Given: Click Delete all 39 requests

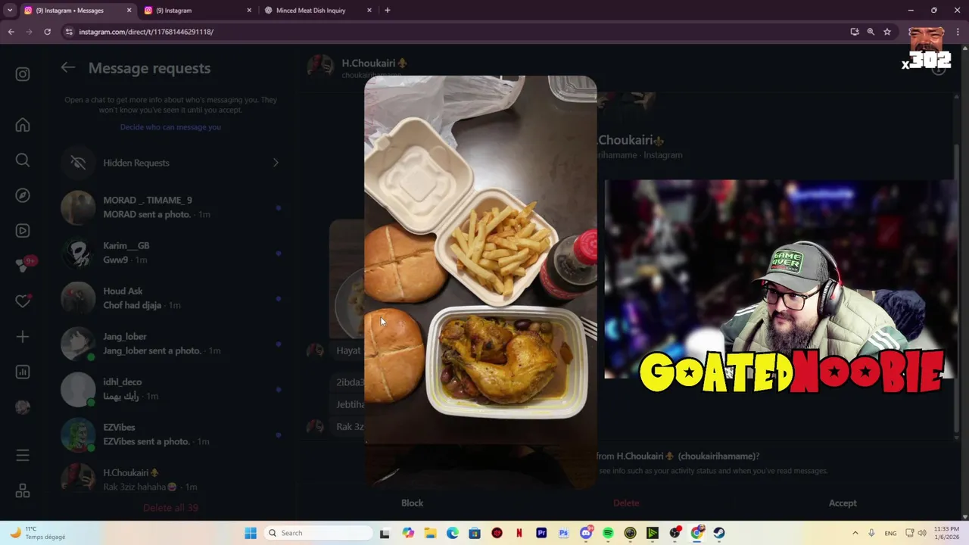Looking at the screenshot, I should click(170, 508).
